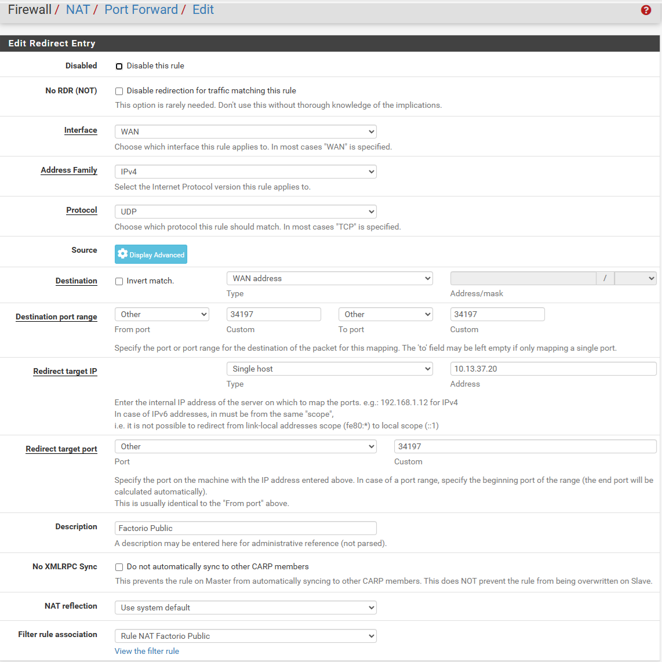Open the Interface dropdown showing WAN

coord(245,132)
